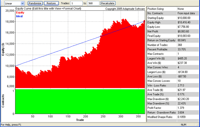Viewport: 200px width, 127px height.
Task: Click the green Contracts chart area
Action: 80,101
